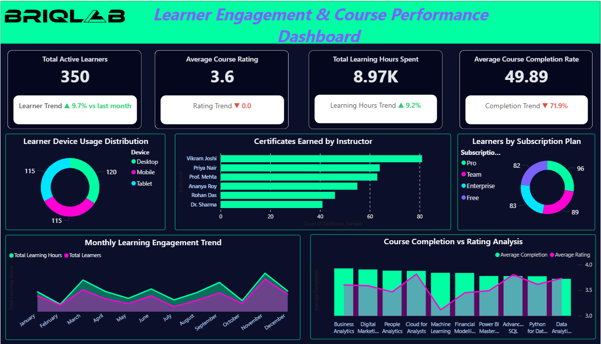The image size is (601, 344).
Task: Click the red down arrow in Completion Trend
Action: tap(545, 106)
